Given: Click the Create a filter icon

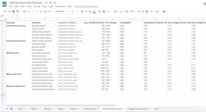Looking at the screenshot, I should [151, 11].
